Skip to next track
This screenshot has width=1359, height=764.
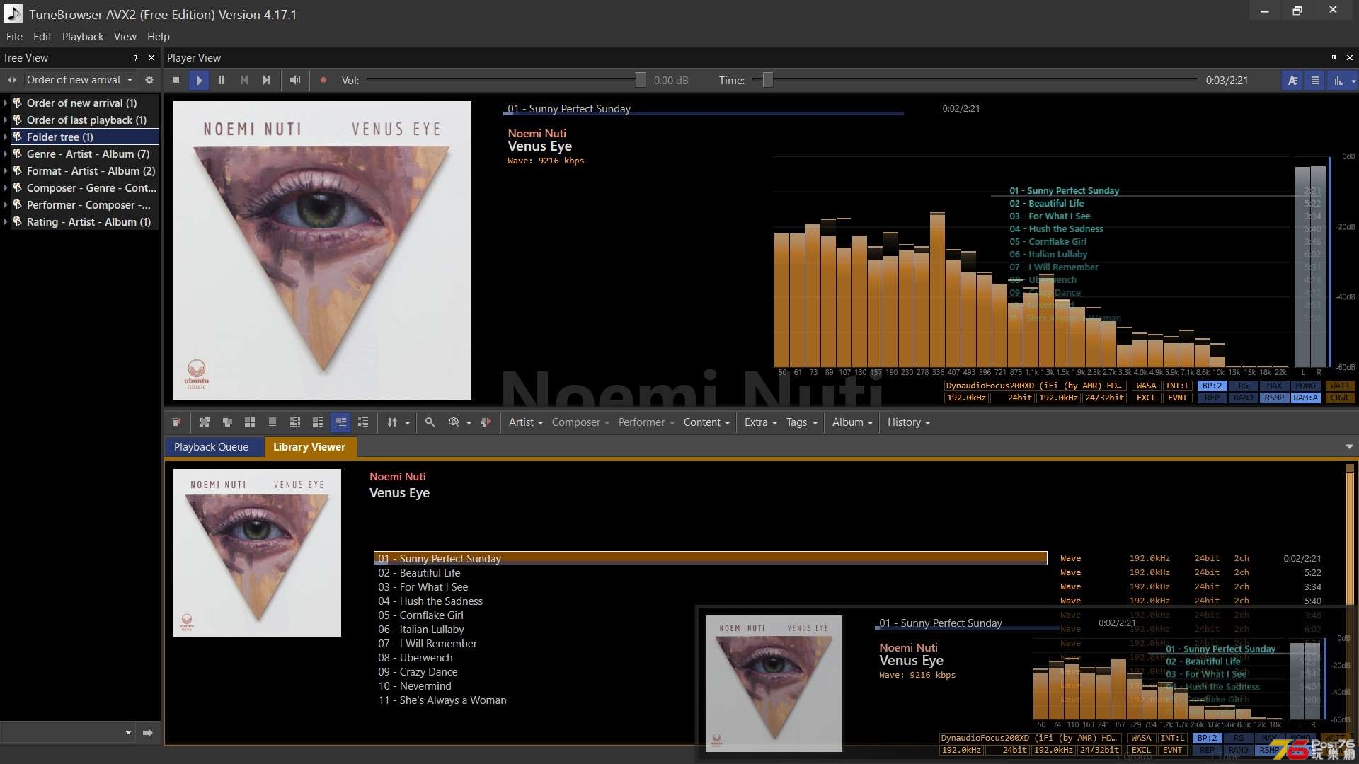click(266, 80)
